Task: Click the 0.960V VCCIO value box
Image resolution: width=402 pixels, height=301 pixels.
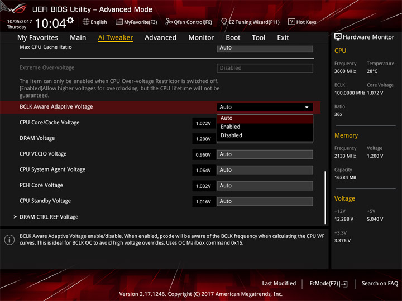Action: pyautogui.click(x=204, y=154)
